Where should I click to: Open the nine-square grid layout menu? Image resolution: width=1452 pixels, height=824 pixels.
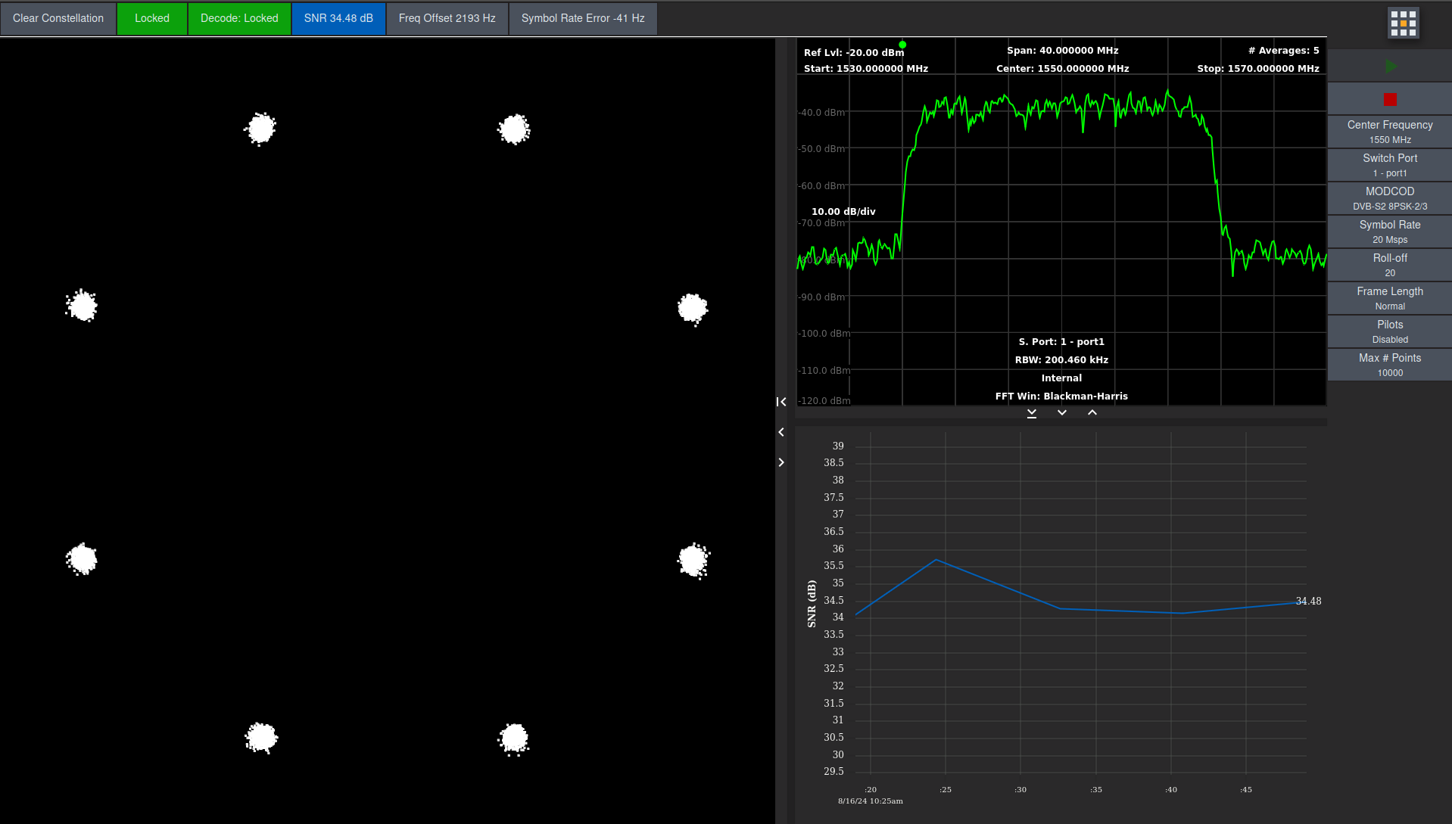click(1403, 23)
